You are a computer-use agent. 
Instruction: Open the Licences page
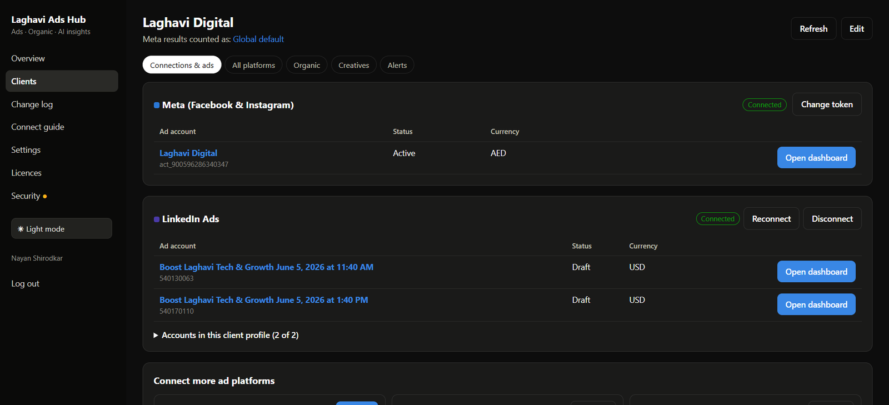pyautogui.click(x=27, y=173)
